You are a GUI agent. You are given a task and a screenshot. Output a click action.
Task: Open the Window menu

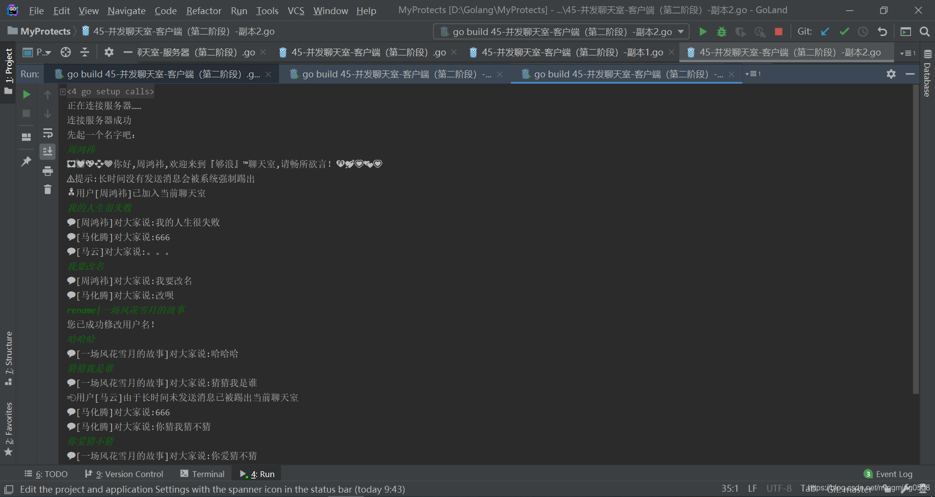pyautogui.click(x=331, y=11)
